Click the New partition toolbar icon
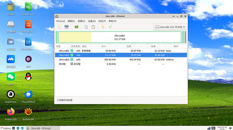Screen dimensions: 233x130 (x=59, y=27)
